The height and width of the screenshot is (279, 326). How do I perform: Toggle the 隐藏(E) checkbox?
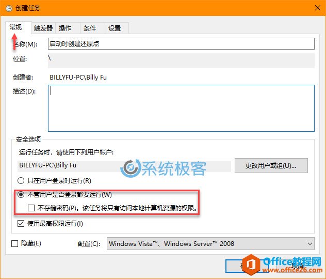point(14,243)
